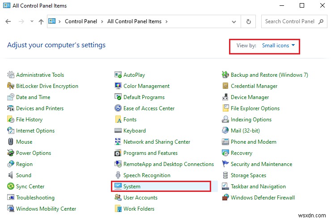Click the BitLocker Drive Encryption icon
331x220 pixels.
(x=11, y=86)
